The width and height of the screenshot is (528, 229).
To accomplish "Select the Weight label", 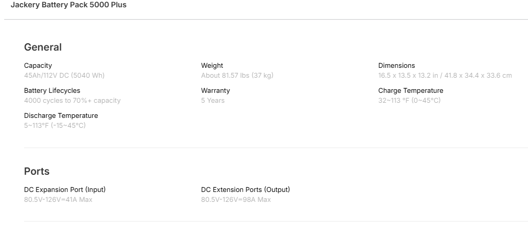I will (212, 66).
